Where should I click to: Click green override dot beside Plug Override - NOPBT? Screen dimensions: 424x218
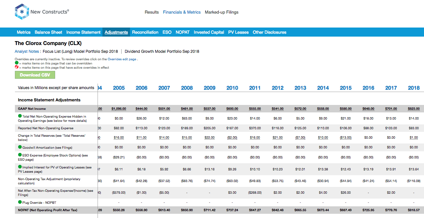(x=20, y=202)
